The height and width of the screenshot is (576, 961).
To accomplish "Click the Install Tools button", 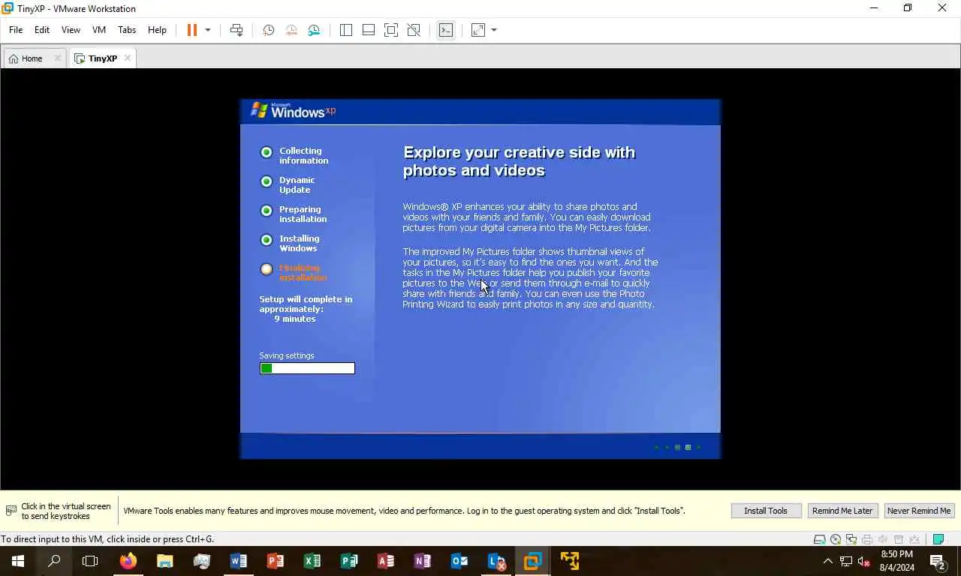I will pyautogui.click(x=766, y=511).
